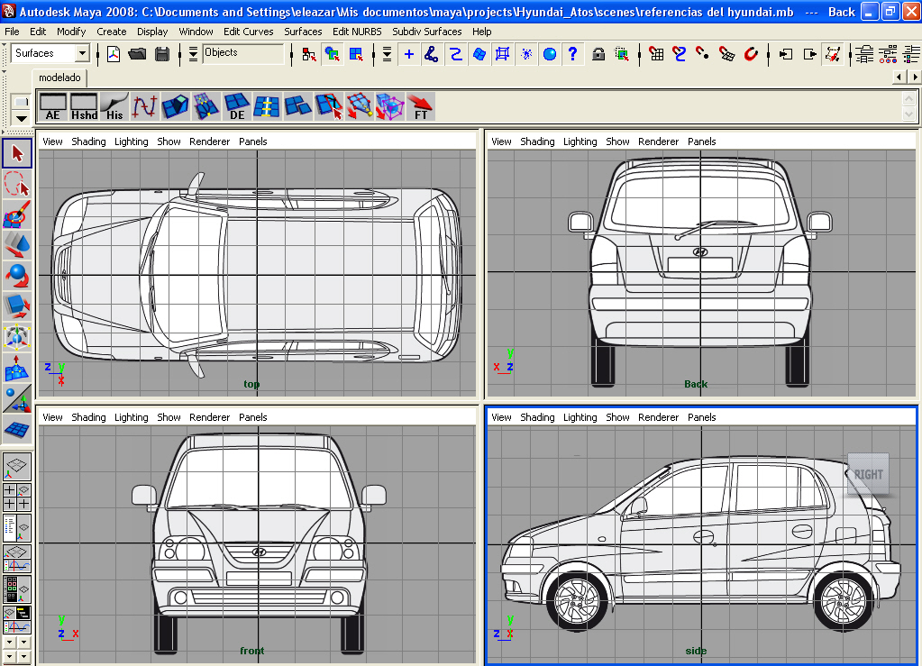Toggle the curves selection mask
This screenshot has height=666, width=922.
point(456,55)
